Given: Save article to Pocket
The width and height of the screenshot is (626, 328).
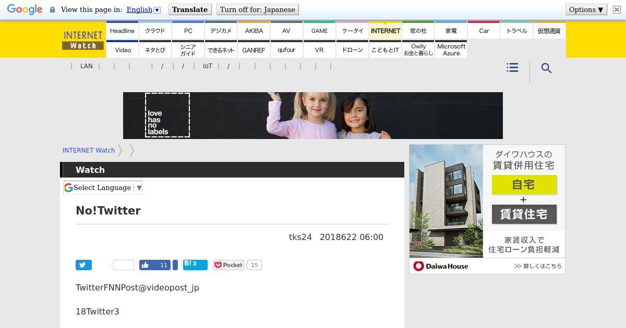Looking at the screenshot, I should (x=228, y=265).
